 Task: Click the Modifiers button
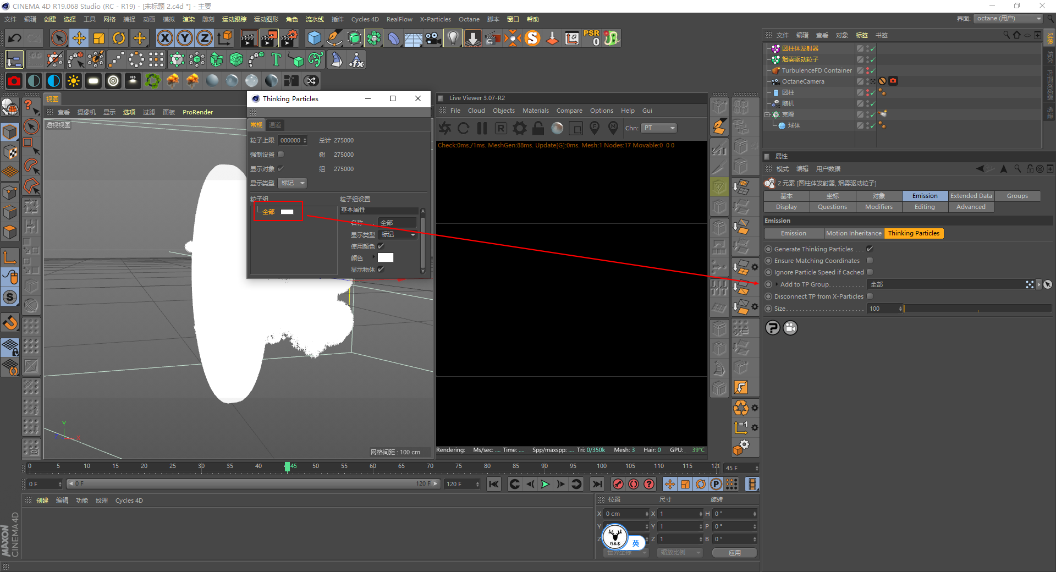coord(878,207)
